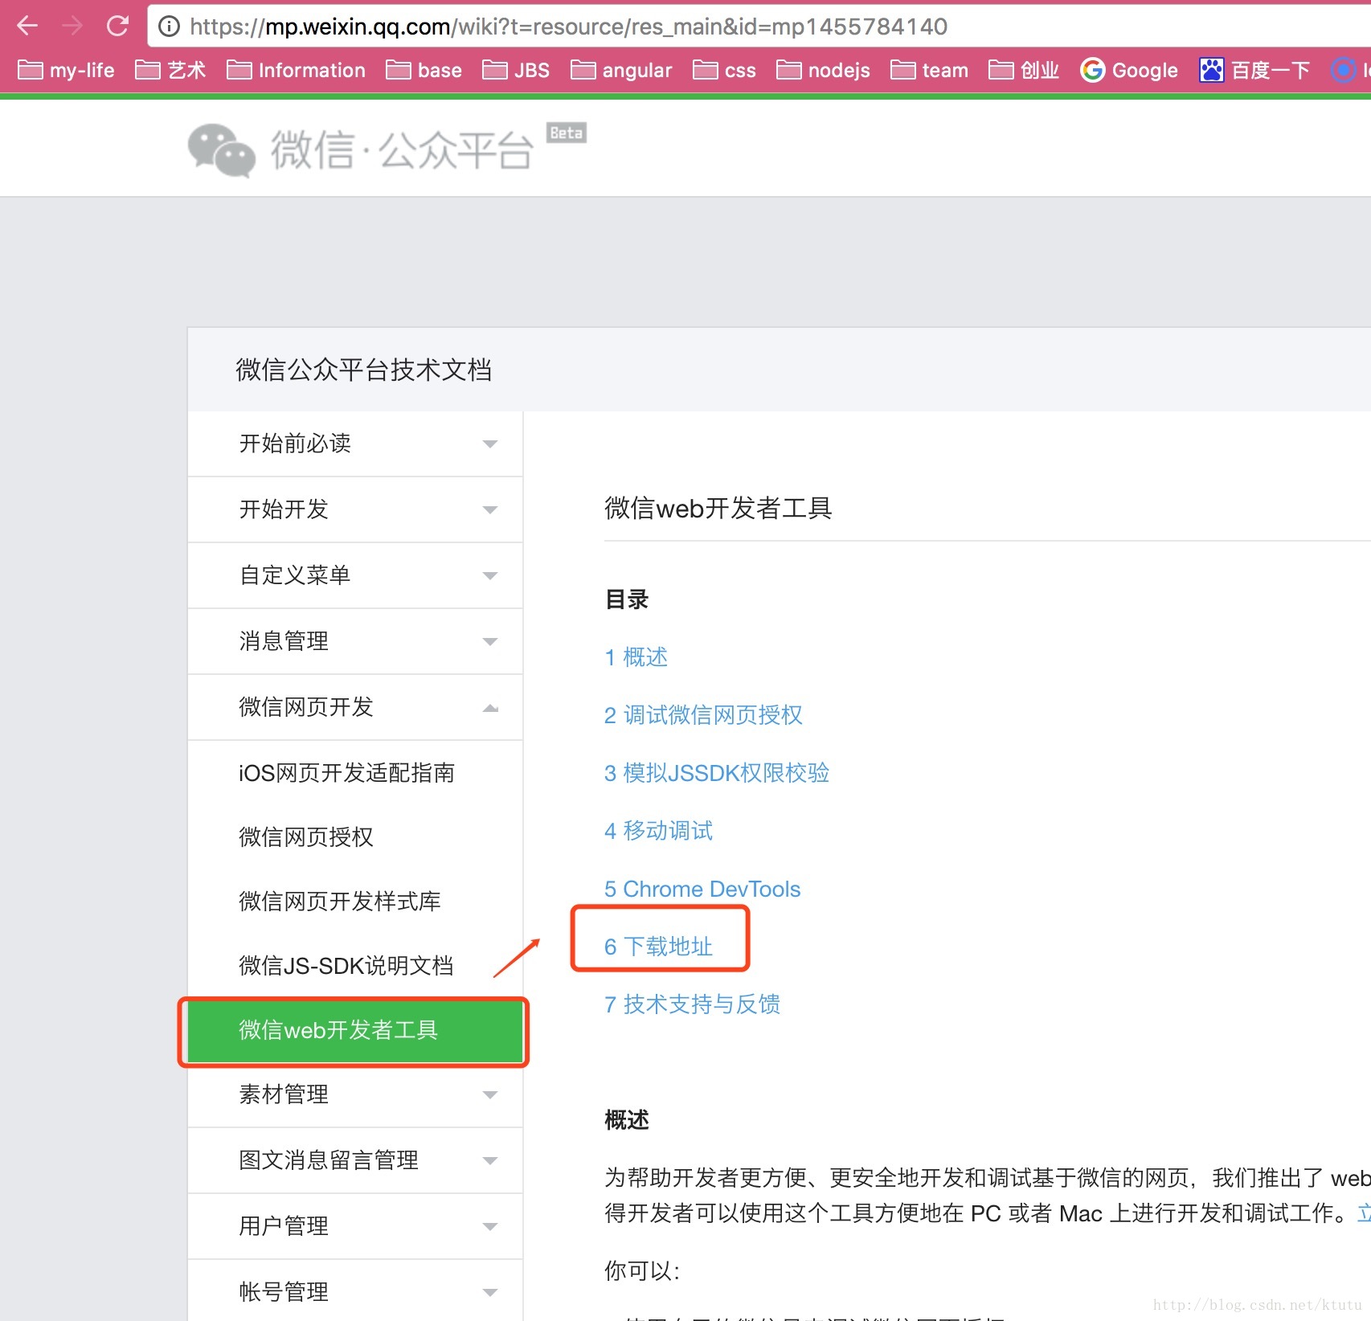Click the 素材管理 menu label

(x=284, y=1094)
